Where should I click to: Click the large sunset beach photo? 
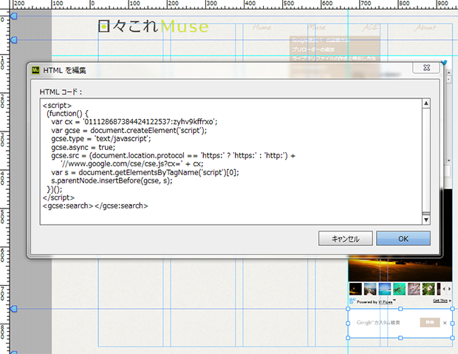tap(400, 270)
